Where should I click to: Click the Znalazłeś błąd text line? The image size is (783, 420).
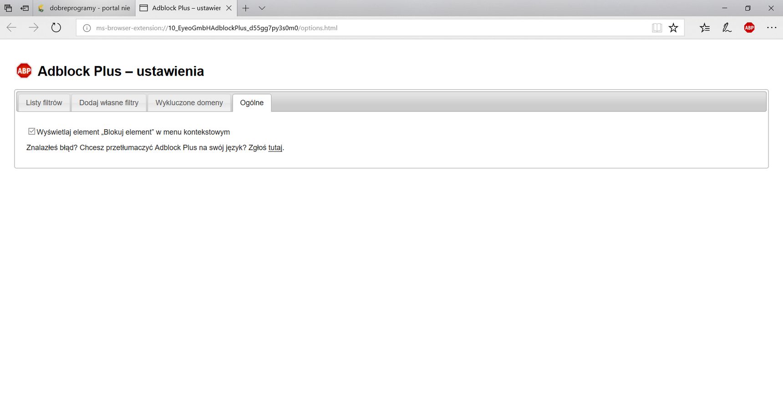click(155, 147)
